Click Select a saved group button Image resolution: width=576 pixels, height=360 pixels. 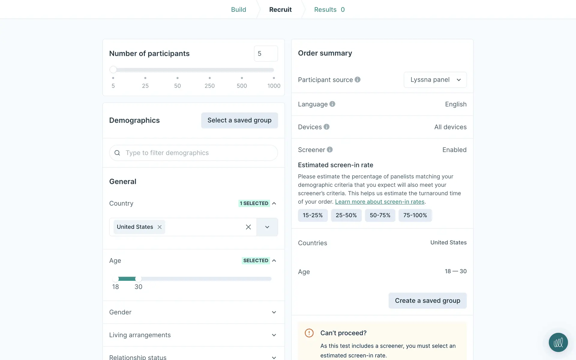tap(239, 120)
